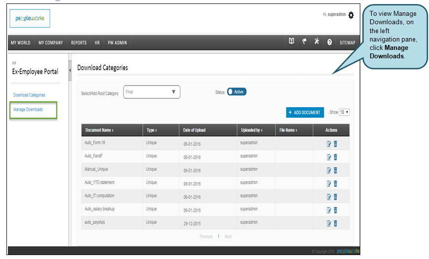
Task: Open the Show entries count dropdown
Action: [x=344, y=112]
